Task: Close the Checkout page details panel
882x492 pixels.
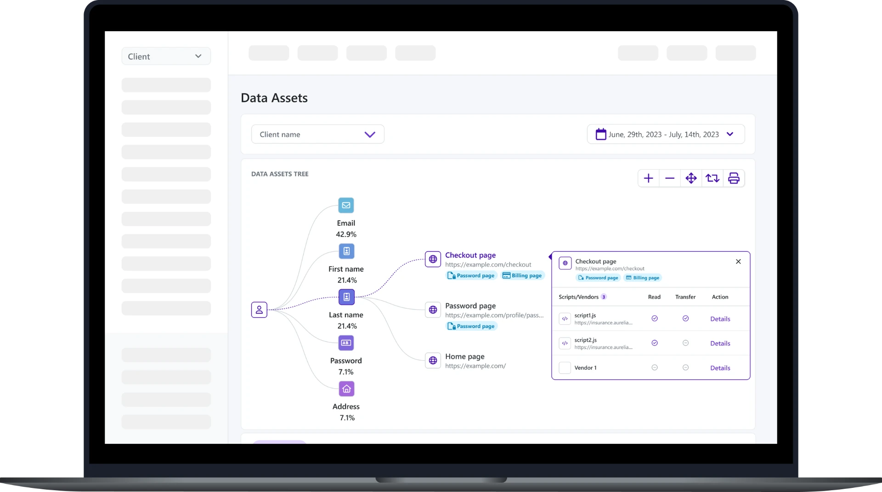Action: click(x=738, y=261)
